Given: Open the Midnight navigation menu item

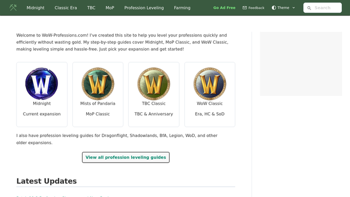Looking at the screenshot, I should [x=35, y=8].
